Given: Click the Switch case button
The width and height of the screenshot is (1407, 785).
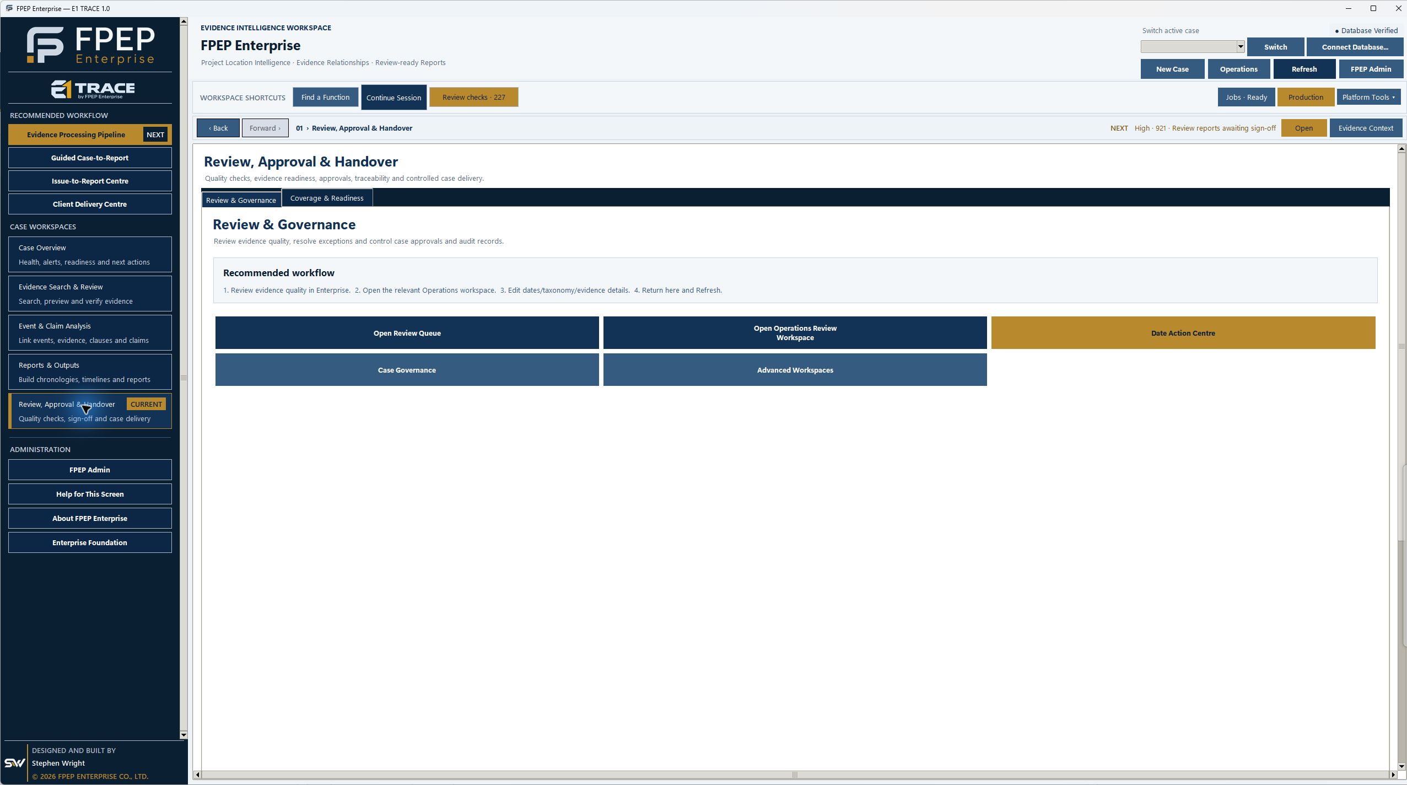Looking at the screenshot, I should point(1275,47).
